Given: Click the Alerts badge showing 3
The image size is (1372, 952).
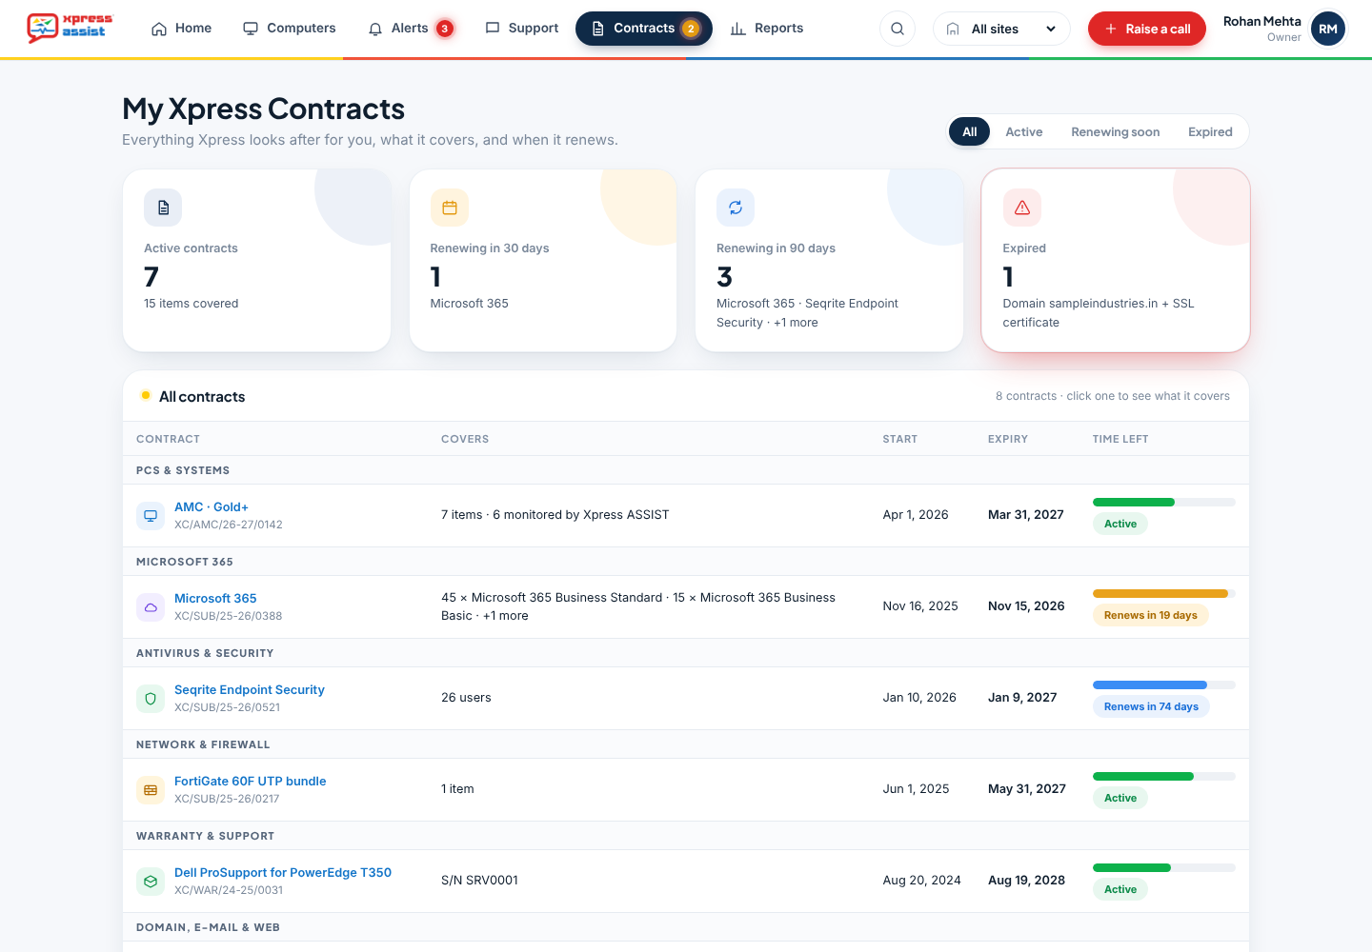Looking at the screenshot, I should coord(444,29).
